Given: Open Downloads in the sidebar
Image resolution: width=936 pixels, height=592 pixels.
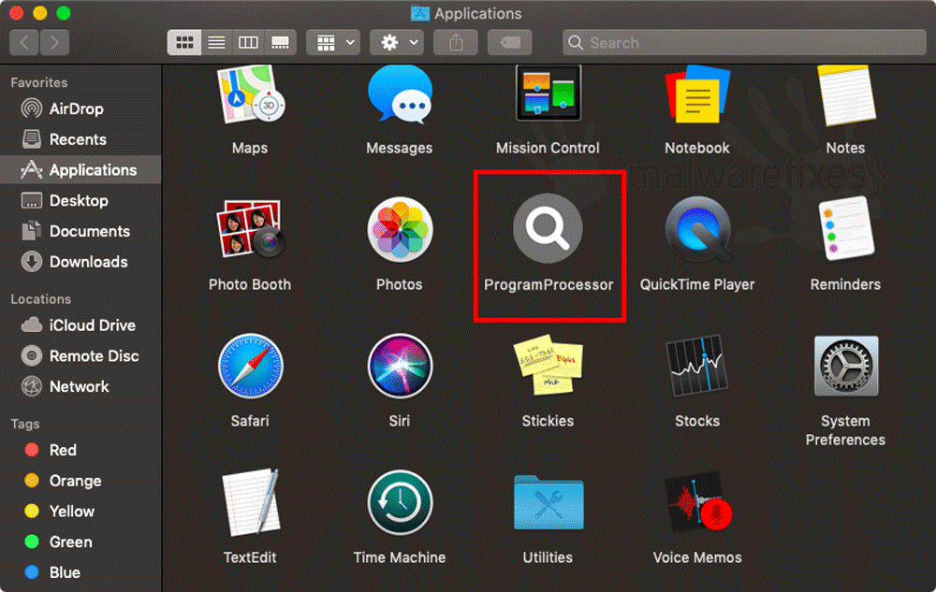Looking at the screenshot, I should point(80,262).
